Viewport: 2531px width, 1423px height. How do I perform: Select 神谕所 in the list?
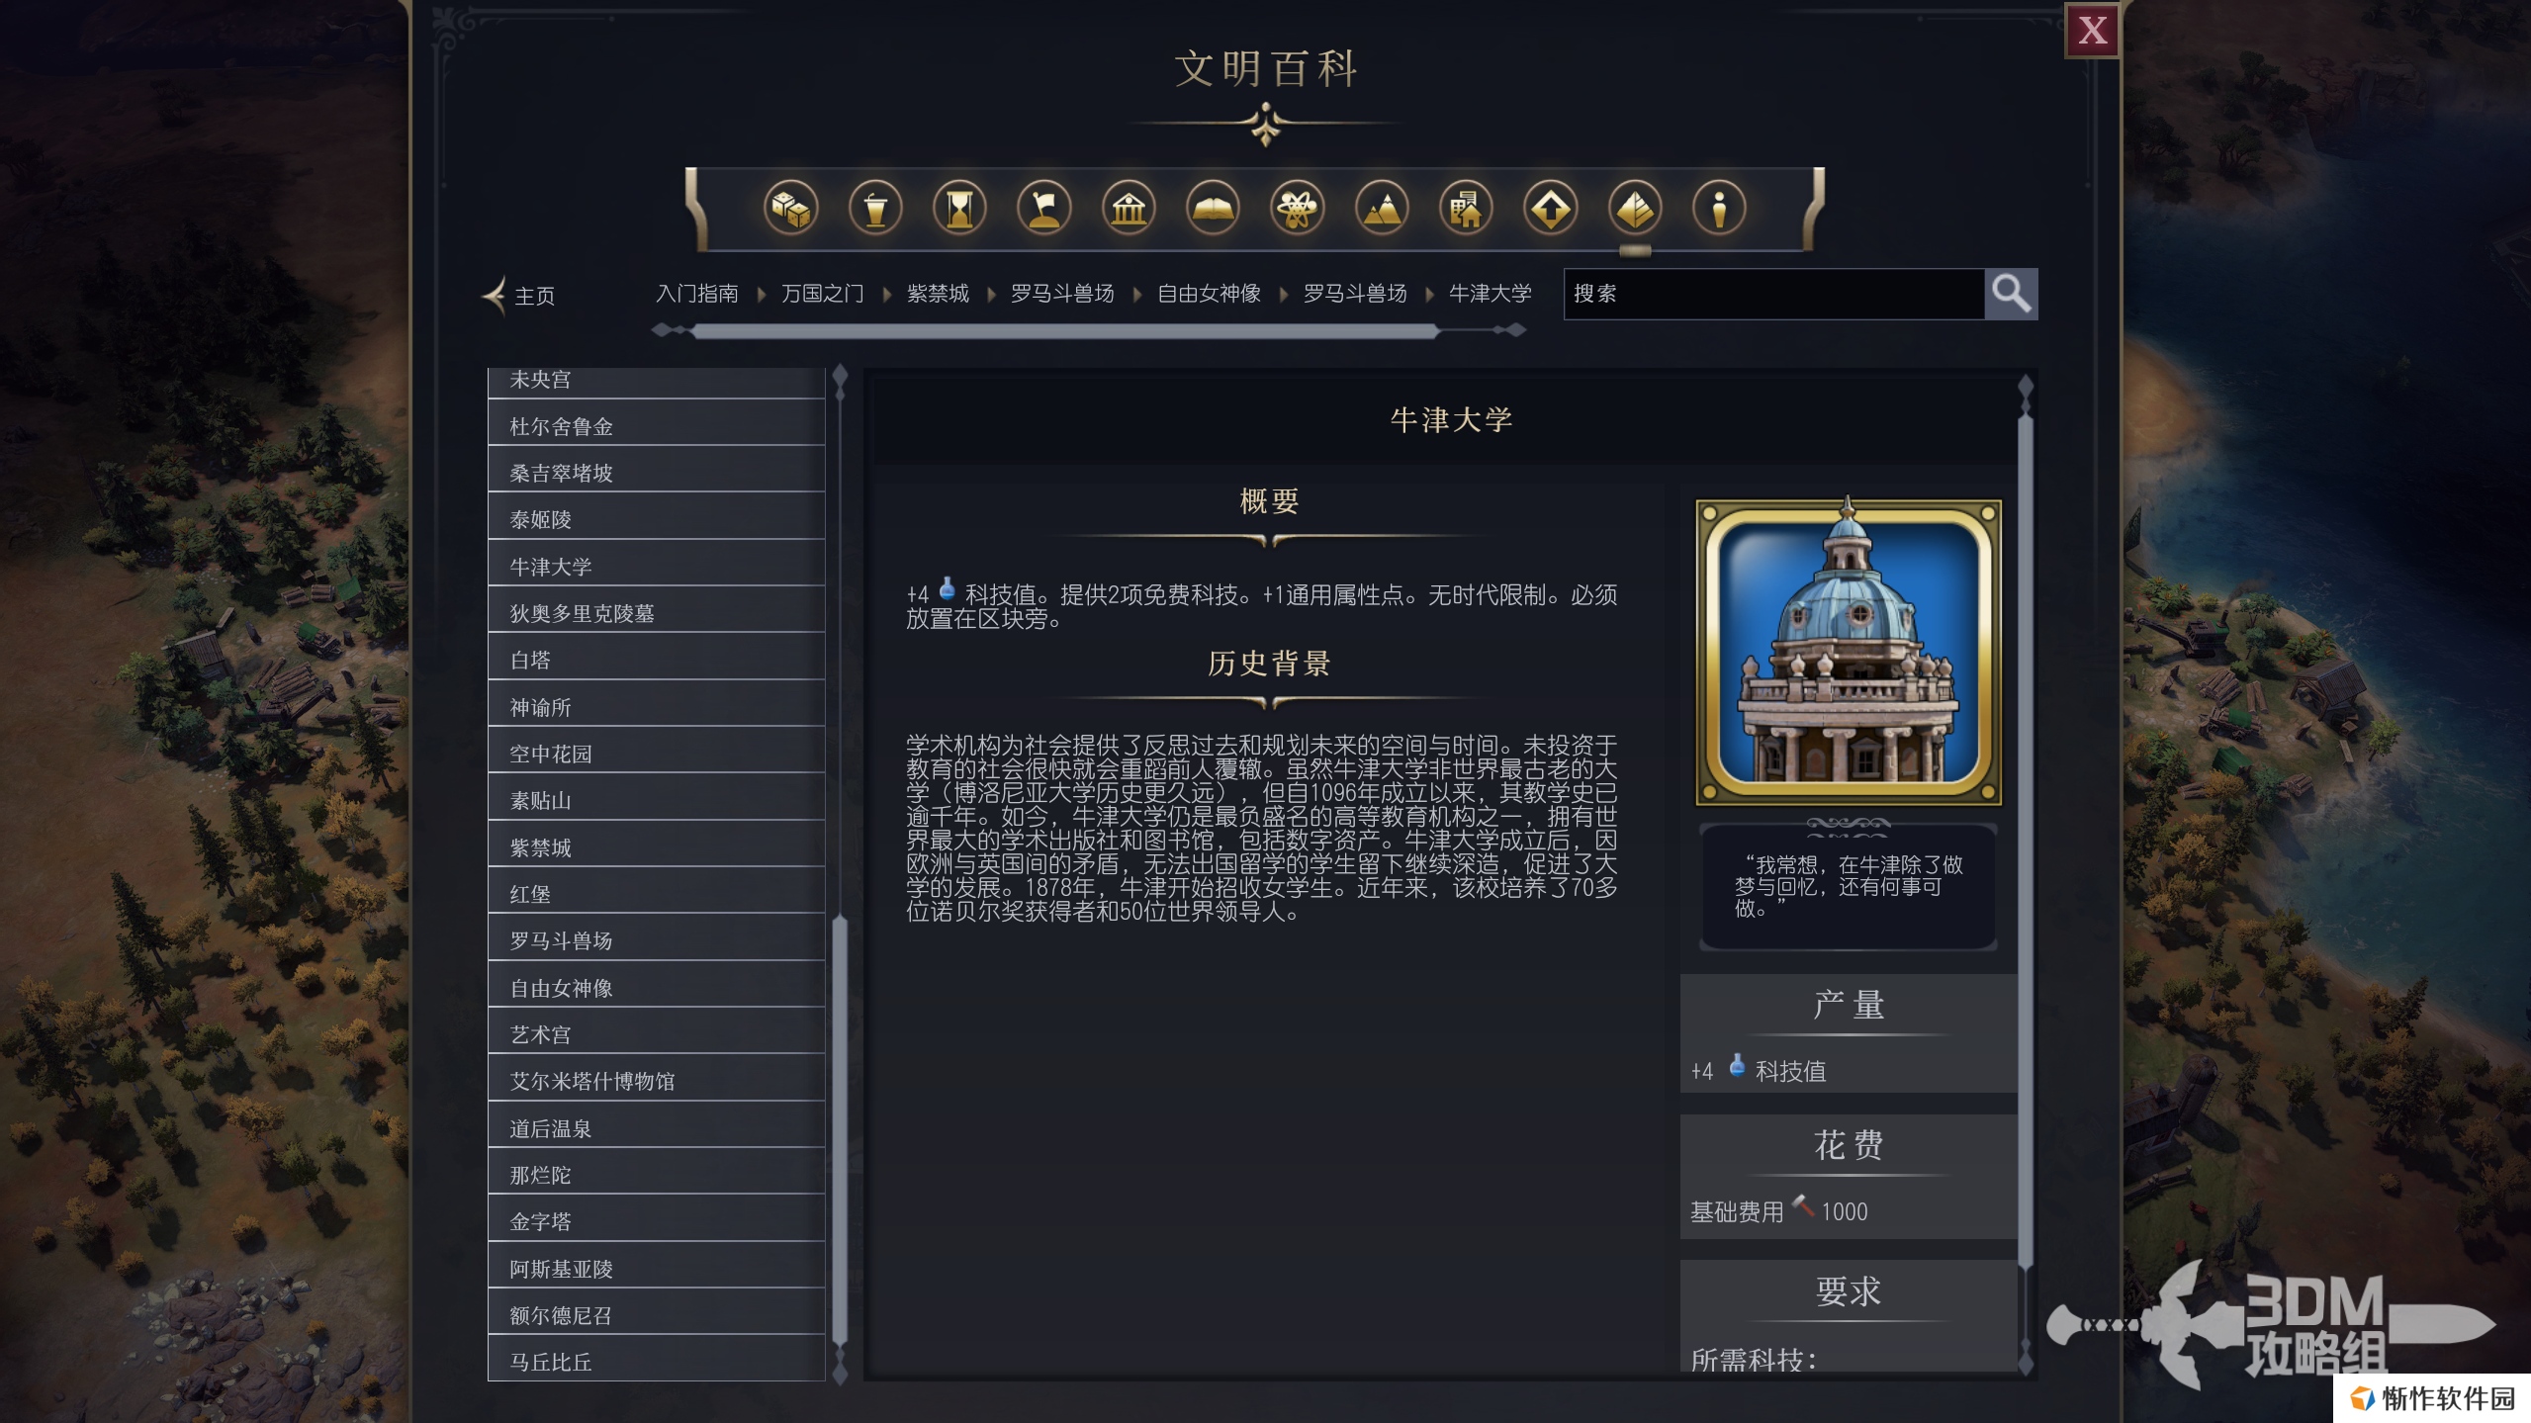pos(656,704)
